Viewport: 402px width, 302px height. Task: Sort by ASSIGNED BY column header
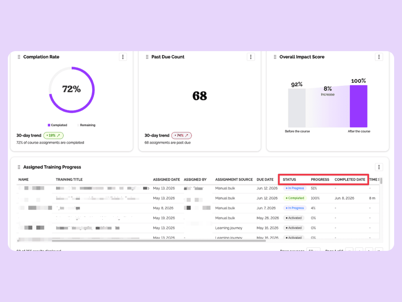(x=195, y=179)
